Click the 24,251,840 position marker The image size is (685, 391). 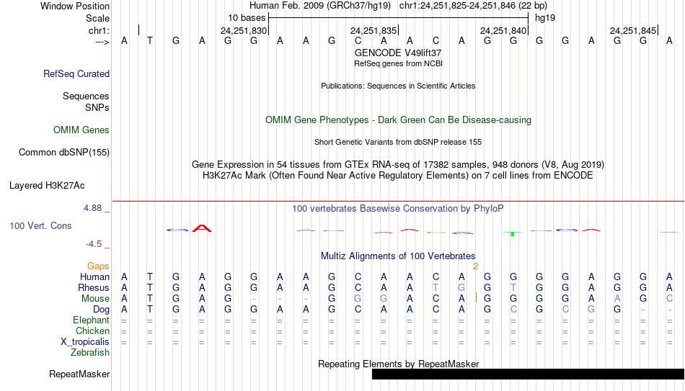[503, 30]
